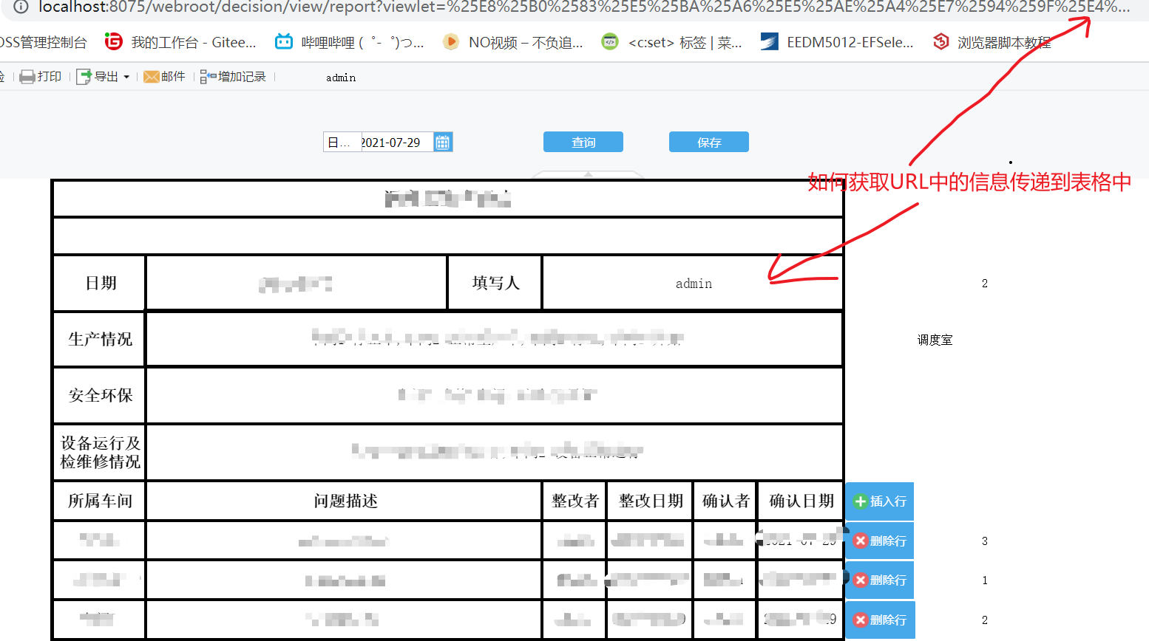Select the 生产情况 label cell
This screenshot has width=1149, height=641.
pyautogui.click(x=100, y=339)
